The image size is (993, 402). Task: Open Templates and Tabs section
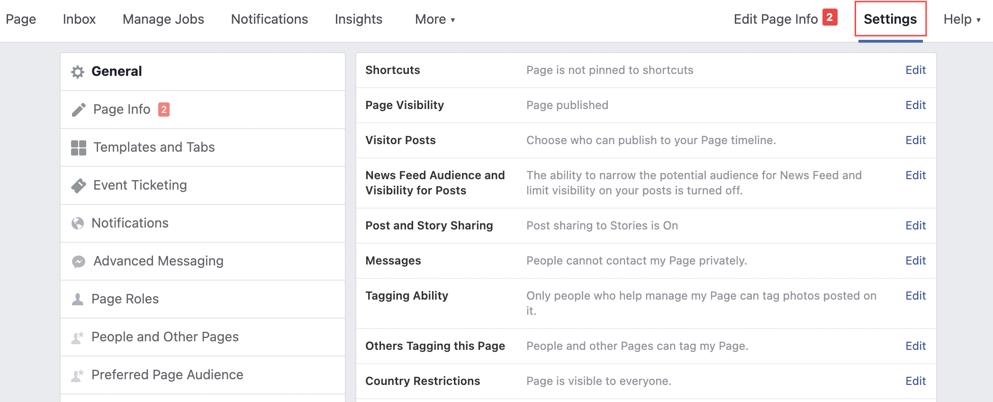[203, 147]
